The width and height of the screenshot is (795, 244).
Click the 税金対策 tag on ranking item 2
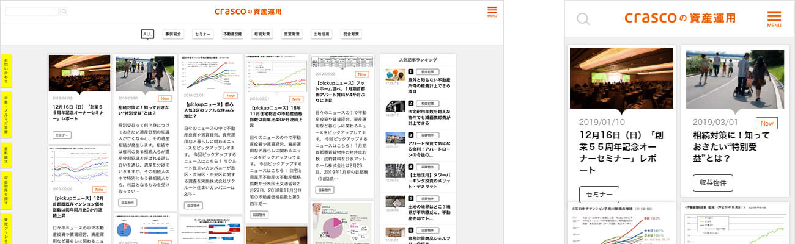coord(427,104)
